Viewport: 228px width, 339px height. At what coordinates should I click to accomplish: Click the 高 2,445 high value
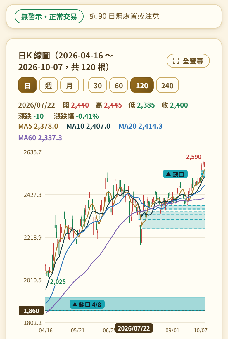tap(108, 105)
